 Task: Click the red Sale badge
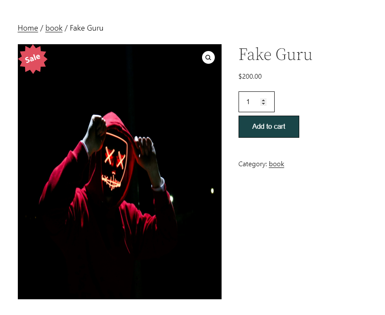pos(33,59)
